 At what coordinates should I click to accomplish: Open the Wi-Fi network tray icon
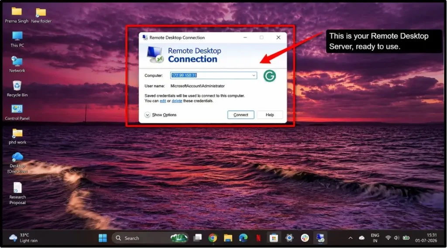click(388, 238)
